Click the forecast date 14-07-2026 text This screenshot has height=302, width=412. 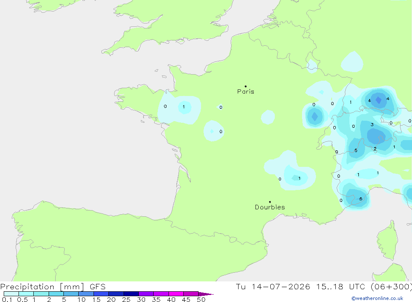coord(281,286)
